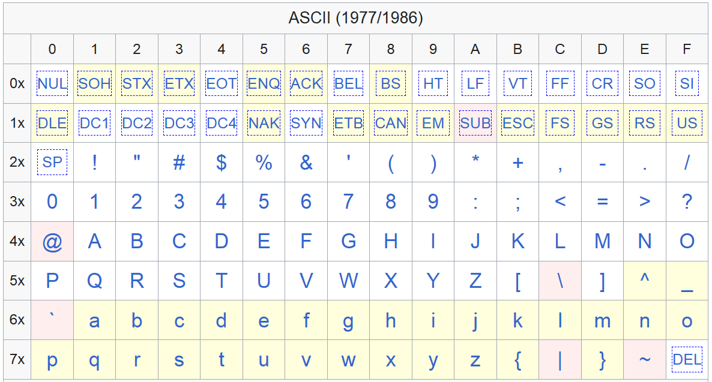Click the @ symbol link

52,242
